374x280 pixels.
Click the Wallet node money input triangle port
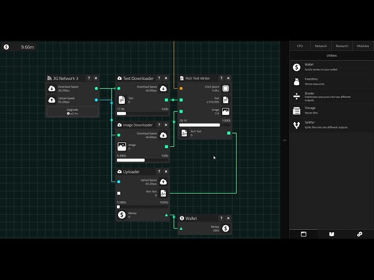click(181, 229)
